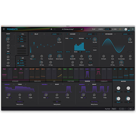Open the preset library browser icon
The height and width of the screenshot is (136, 136).
(51, 29)
